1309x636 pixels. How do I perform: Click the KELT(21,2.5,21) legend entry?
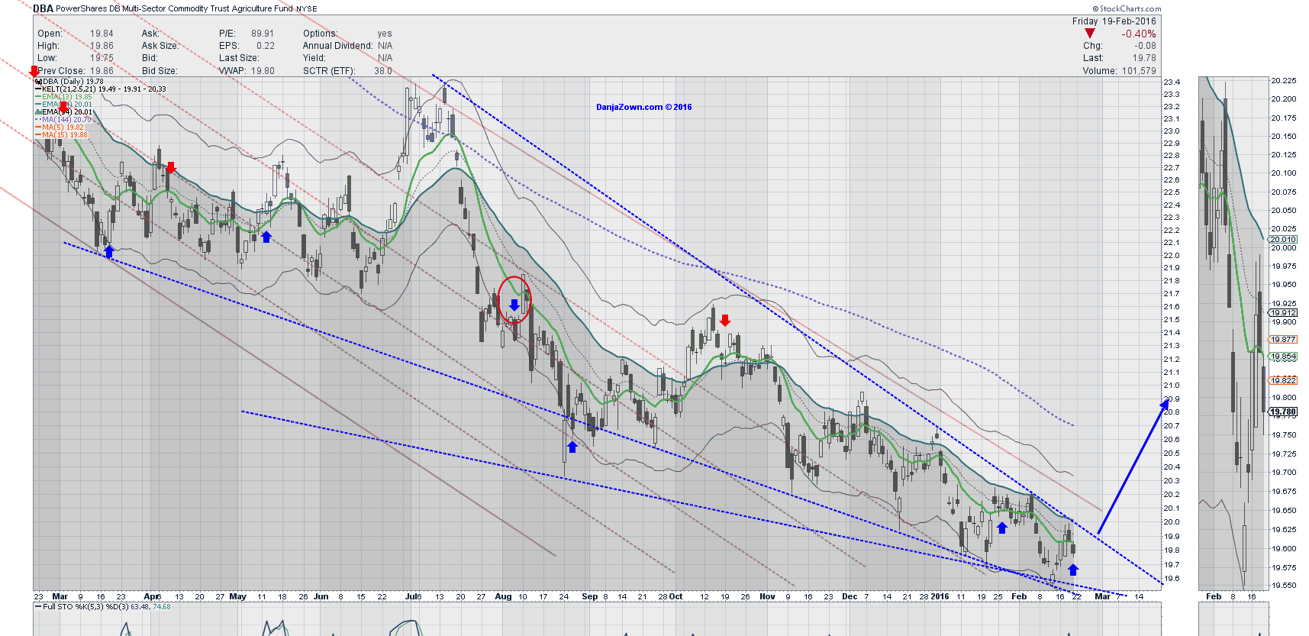pyautogui.click(x=100, y=89)
